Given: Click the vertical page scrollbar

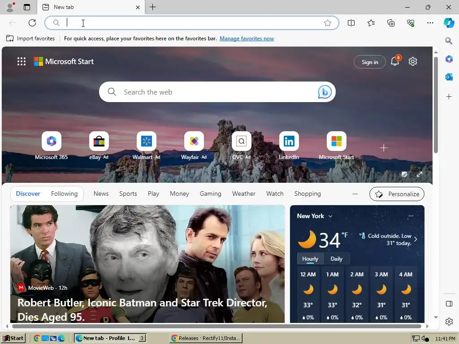Looking at the screenshot, I should (x=436, y=105).
